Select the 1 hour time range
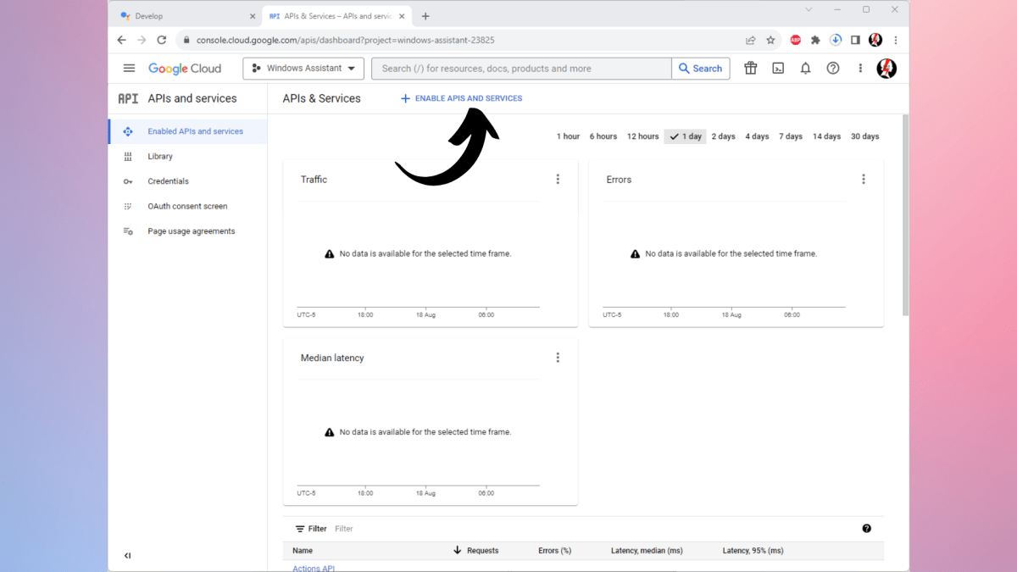This screenshot has height=572, width=1017. [568, 136]
